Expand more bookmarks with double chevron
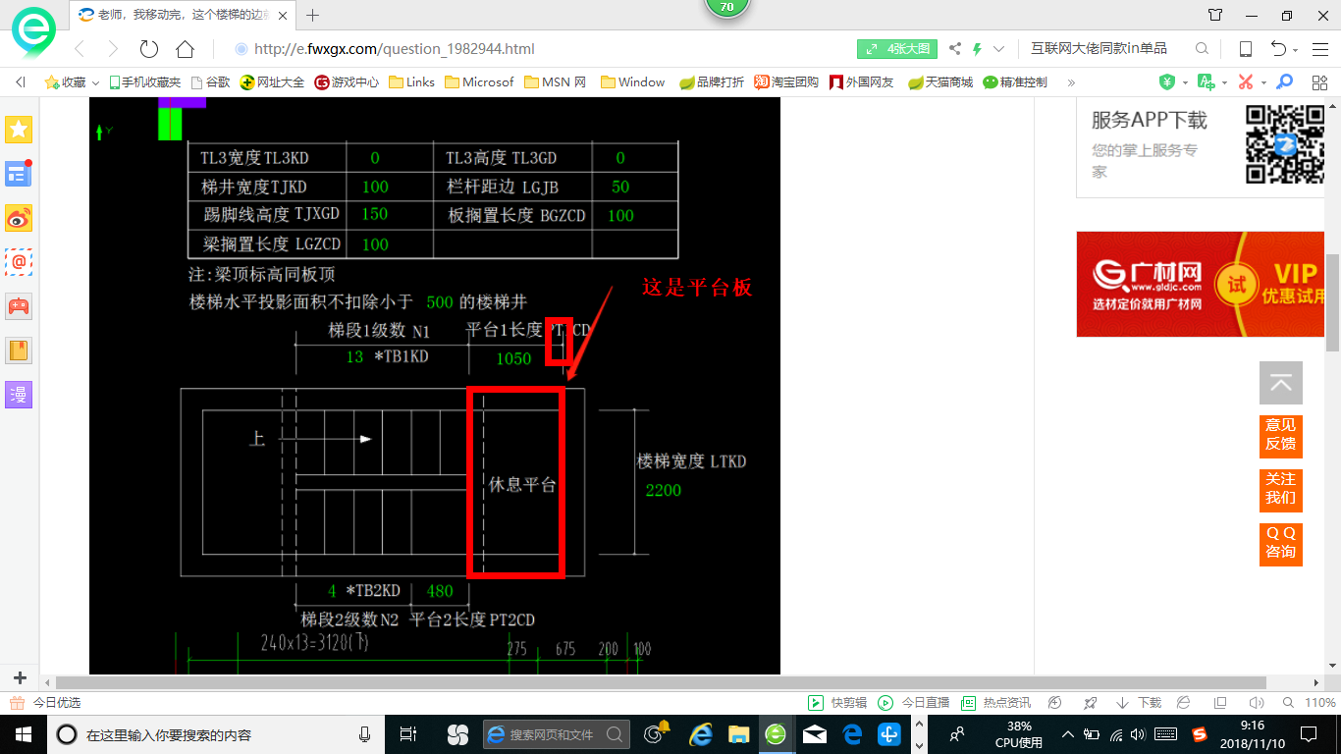The width and height of the screenshot is (1341, 754). pyautogui.click(x=1071, y=82)
